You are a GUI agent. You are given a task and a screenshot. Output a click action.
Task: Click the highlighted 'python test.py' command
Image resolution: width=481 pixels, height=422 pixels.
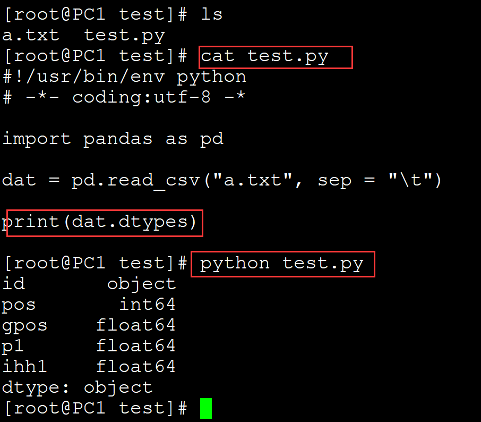tap(282, 264)
